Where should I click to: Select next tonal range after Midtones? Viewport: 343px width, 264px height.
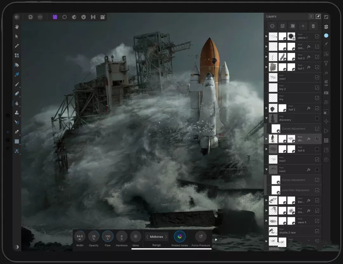(x=166, y=237)
